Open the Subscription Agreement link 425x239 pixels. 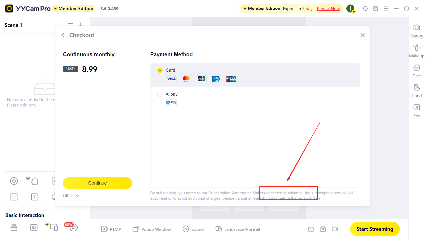click(229, 193)
